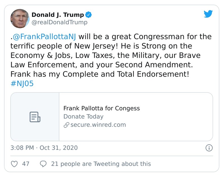224x177 pixels.
Task: Click the Twitter bird logo
Action: click(209, 13)
